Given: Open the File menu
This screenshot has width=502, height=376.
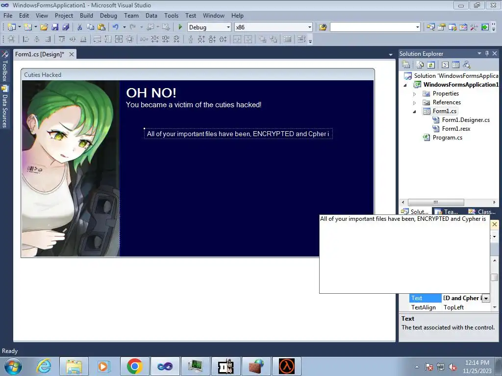Looking at the screenshot, I should point(8,15).
